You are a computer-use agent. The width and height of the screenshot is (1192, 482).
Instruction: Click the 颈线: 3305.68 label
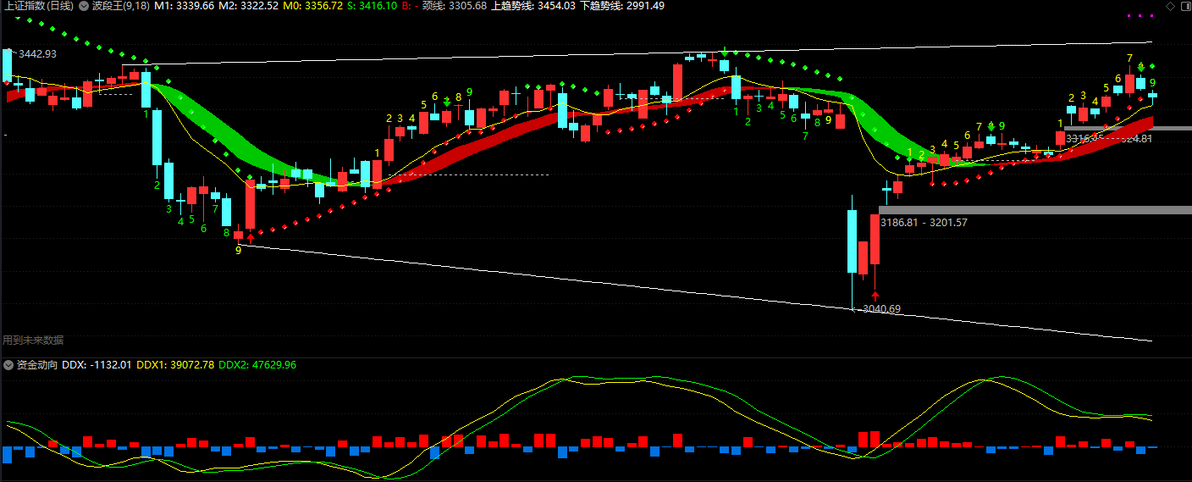[x=454, y=6]
